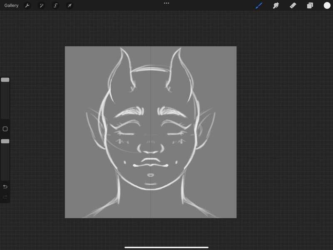Tap the face sketch canvas
Image resolution: width=333 pixels, height=250 pixels.
point(151,132)
